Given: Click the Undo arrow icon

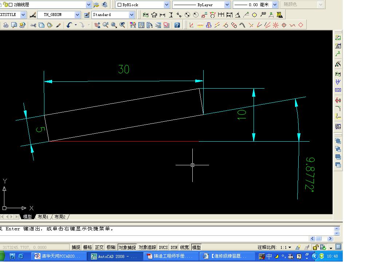Looking at the screenshot, I should [69, 25].
